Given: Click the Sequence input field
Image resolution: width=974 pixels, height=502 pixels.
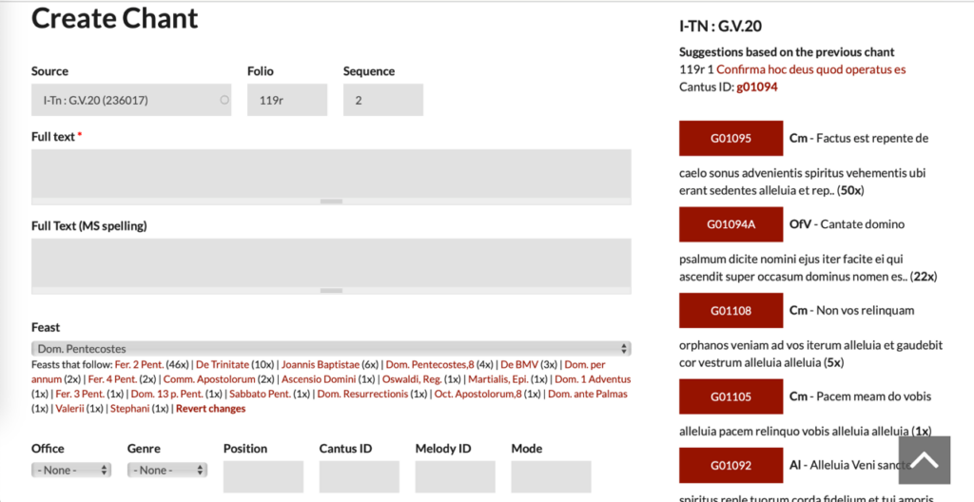Looking at the screenshot, I should 382,100.
